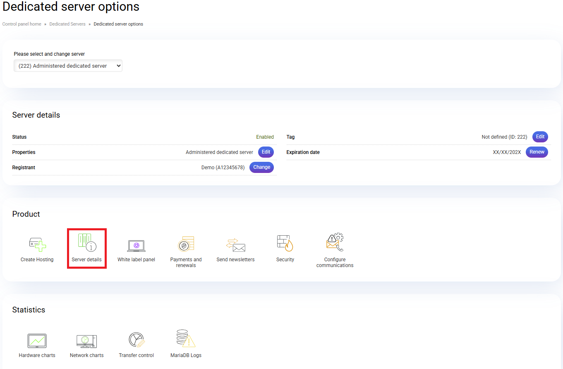The height and width of the screenshot is (369, 563).
Task: Change the Registrant
Action: click(x=261, y=167)
